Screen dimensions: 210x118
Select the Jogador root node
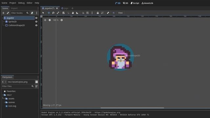point(19,18)
